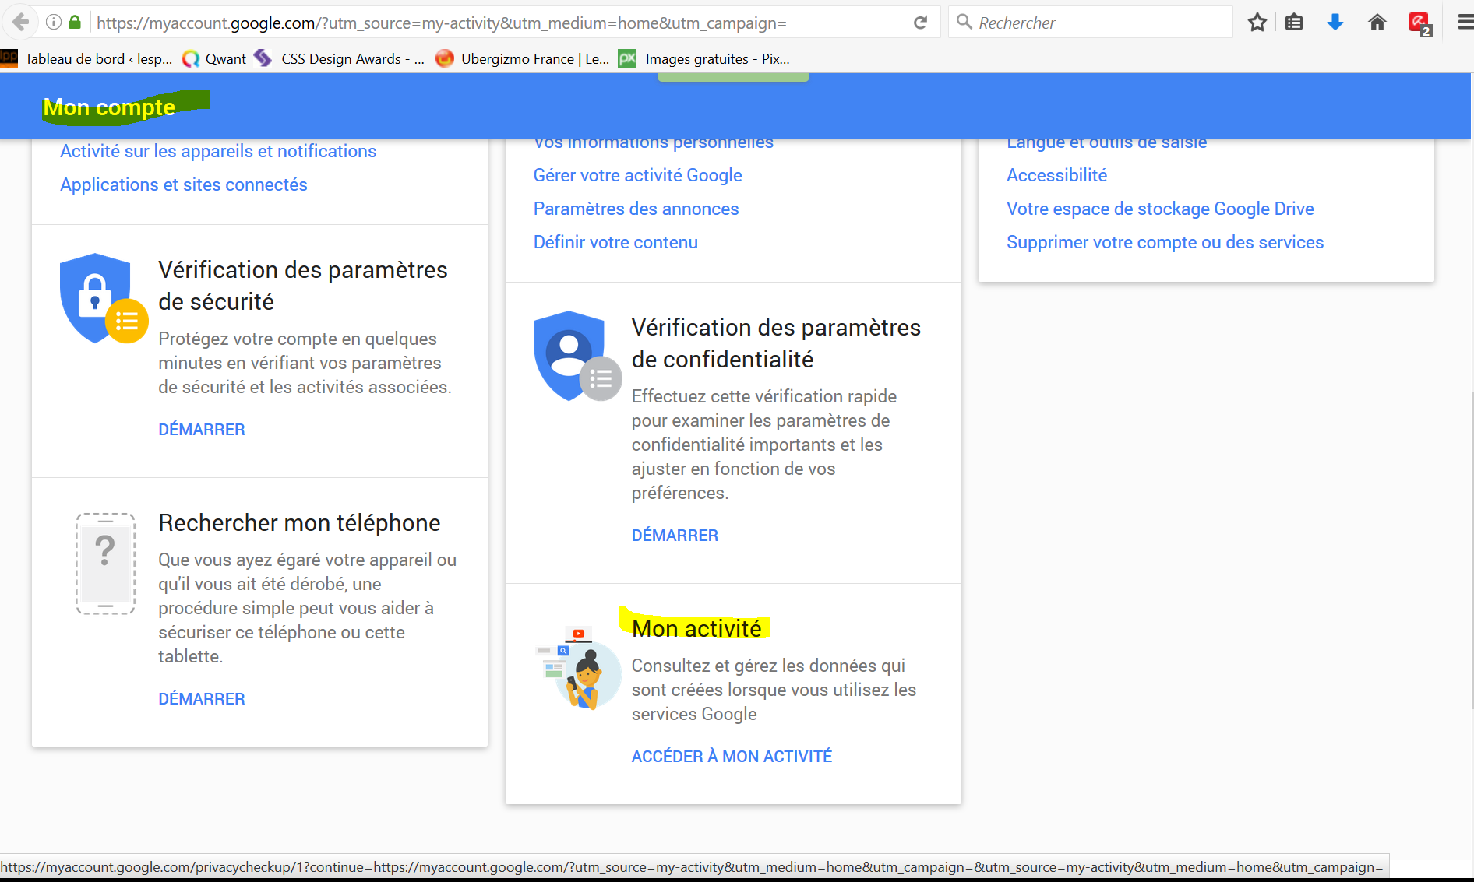This screenshot has width=1474, height=882.
Task: Click DÉMARRER under Rechercher mon téléphone
Action: [x=201, y=699]
